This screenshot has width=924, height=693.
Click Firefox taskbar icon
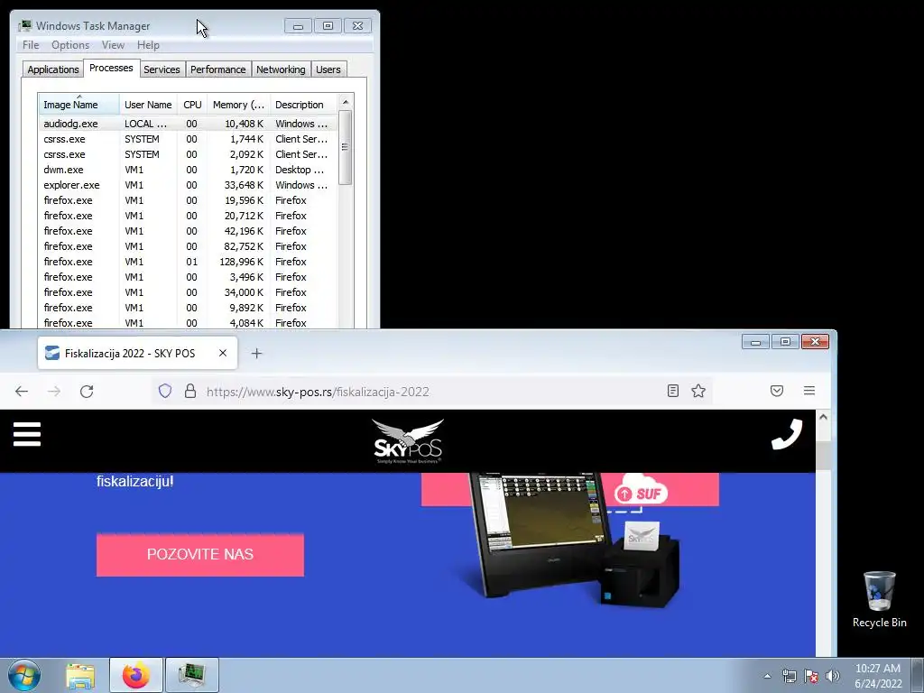pyautogui.click(x=136, y=675)
